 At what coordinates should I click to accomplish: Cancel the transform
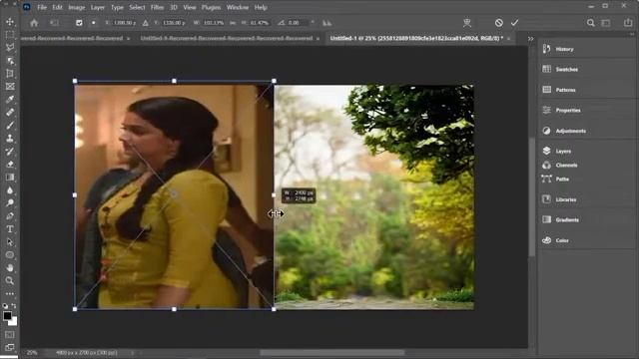(x=499, y=23)
